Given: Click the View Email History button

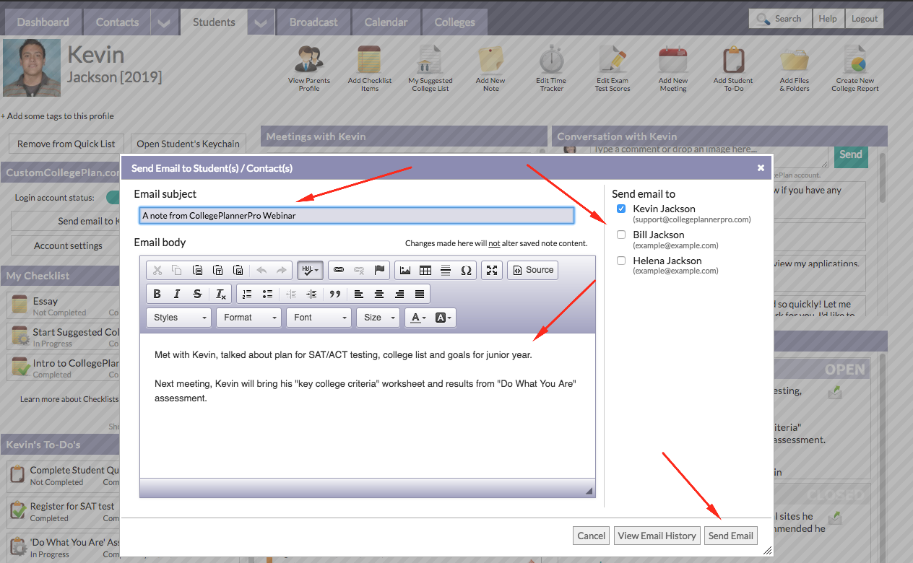Looking at the screenshot, I should tap(657, 536).
